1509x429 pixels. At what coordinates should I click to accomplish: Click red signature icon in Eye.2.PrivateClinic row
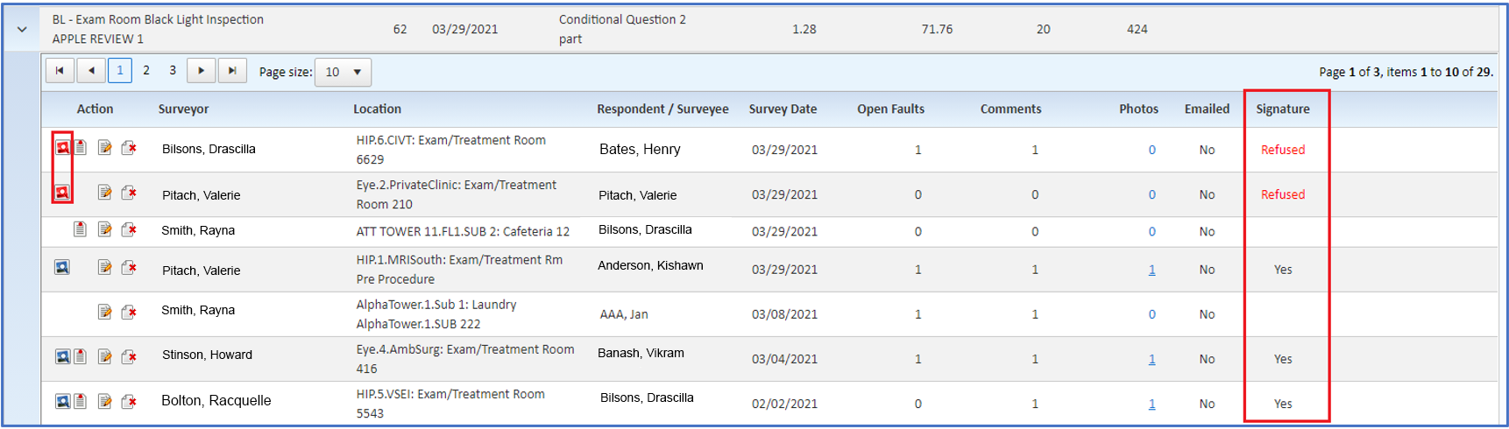pos(62,193)
